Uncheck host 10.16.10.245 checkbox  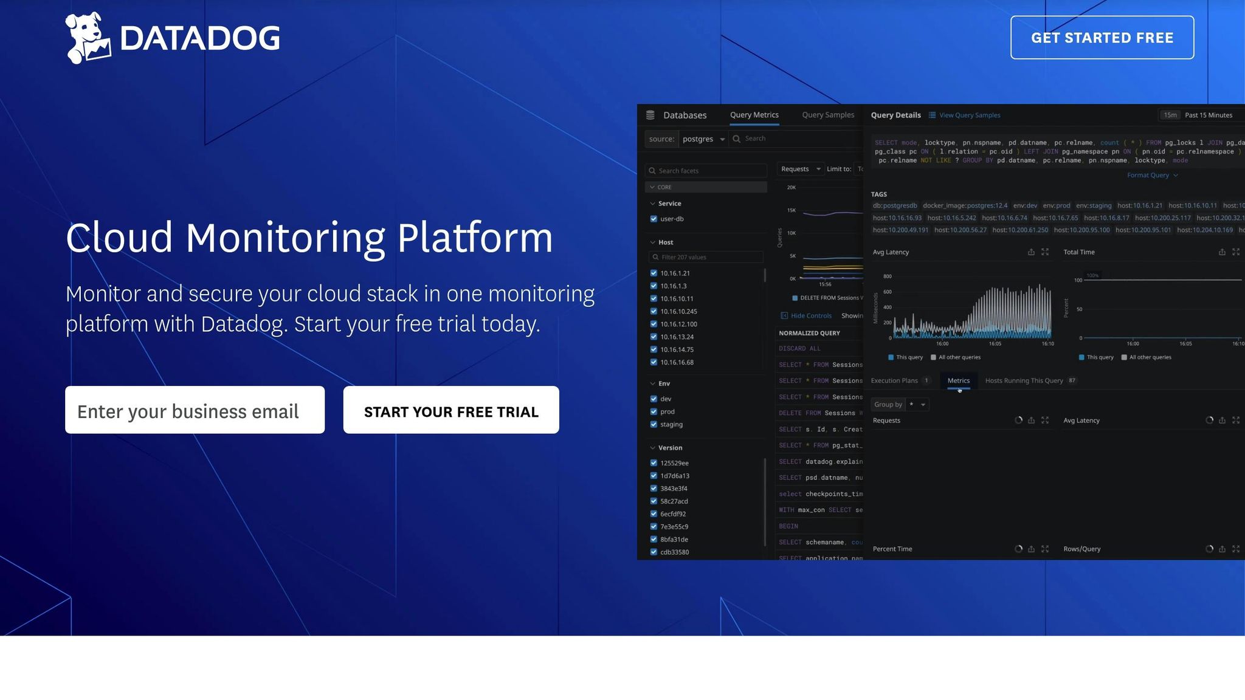click(x=654, y=312)
